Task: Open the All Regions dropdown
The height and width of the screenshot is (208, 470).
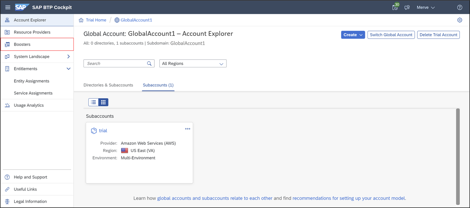Action: point(193,63)
